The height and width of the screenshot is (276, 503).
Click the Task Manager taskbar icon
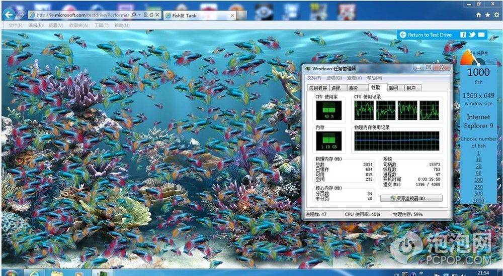point(103,273)
